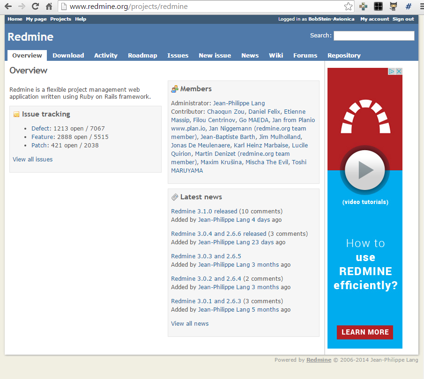Open the browser home page icon
This screenshot has height=379, width=424.
(49, 6)
